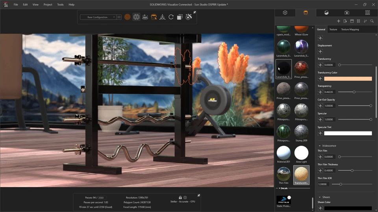Pick the black Sheen Color swatch

click(348, 208)
